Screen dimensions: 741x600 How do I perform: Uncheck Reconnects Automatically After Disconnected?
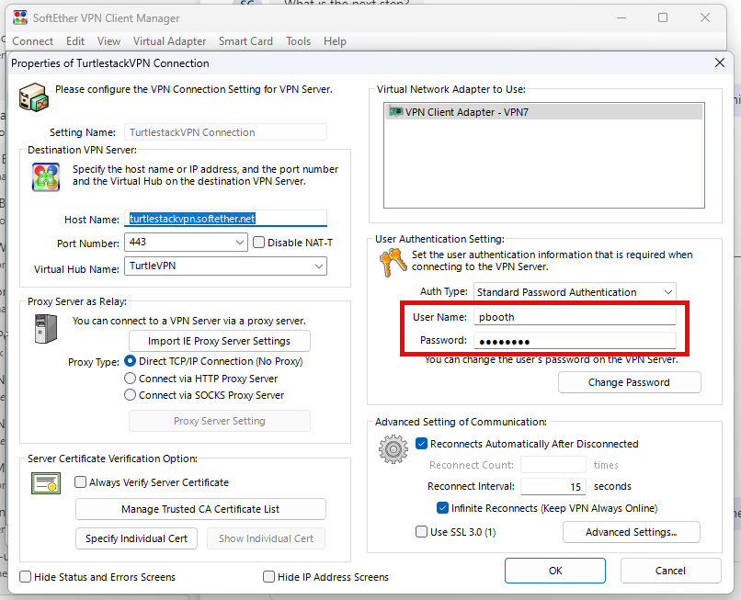tap(422, 444)
